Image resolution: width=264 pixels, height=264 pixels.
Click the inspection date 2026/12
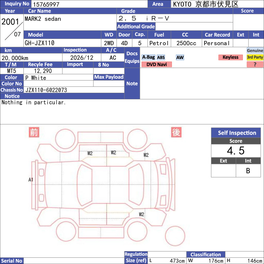82,58
